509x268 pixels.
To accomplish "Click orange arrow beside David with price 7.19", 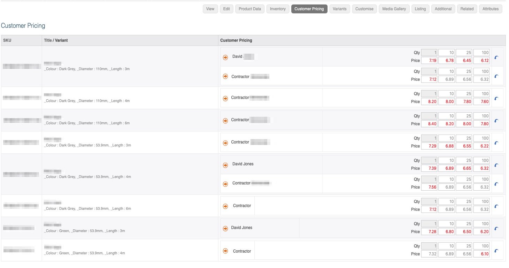I will [x=225, y=57].
